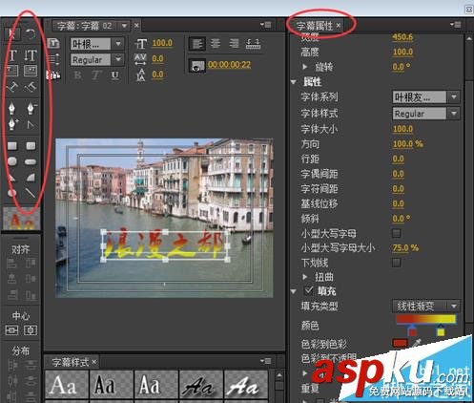
Task: Select the Rounded Corner Rectangle tool
Action: pyautogui.click(x=31, y=146)
